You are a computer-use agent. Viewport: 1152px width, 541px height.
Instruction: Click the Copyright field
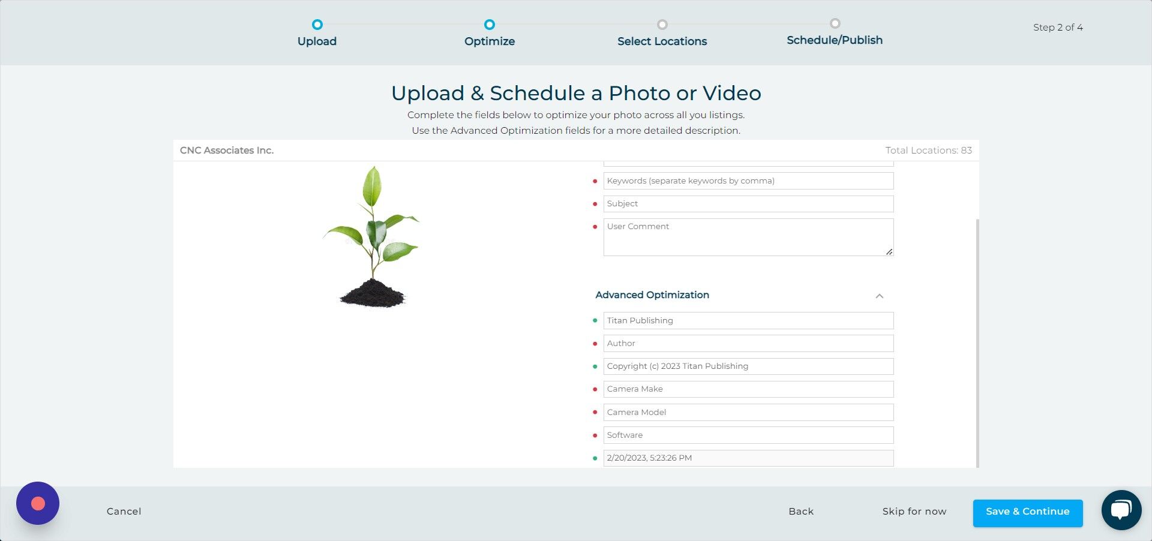tap(748, 366)
